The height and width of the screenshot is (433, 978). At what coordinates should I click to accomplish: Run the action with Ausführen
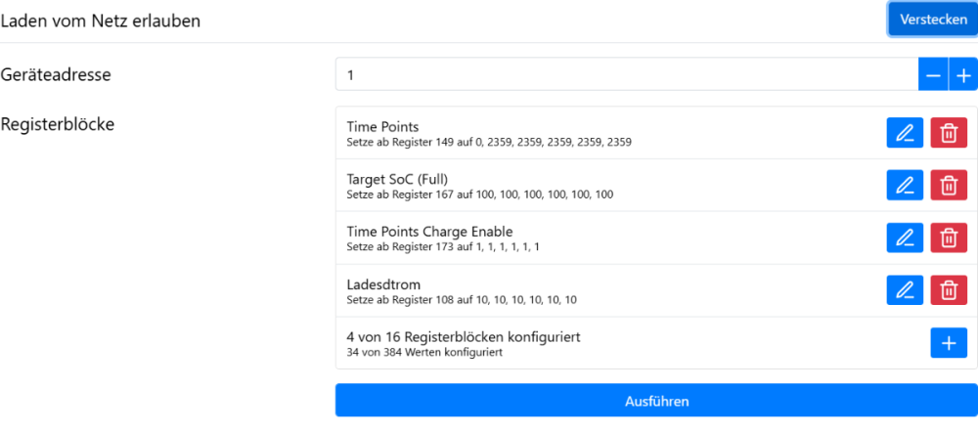[656, 401]
